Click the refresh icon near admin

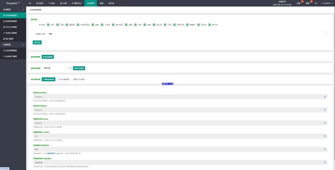click(x=316, y=3)
